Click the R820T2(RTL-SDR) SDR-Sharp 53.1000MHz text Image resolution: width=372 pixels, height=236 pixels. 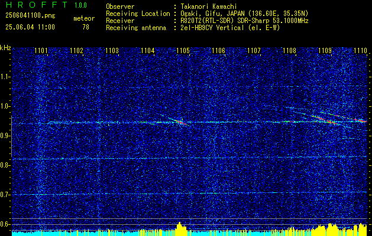[x=244, y=21]
